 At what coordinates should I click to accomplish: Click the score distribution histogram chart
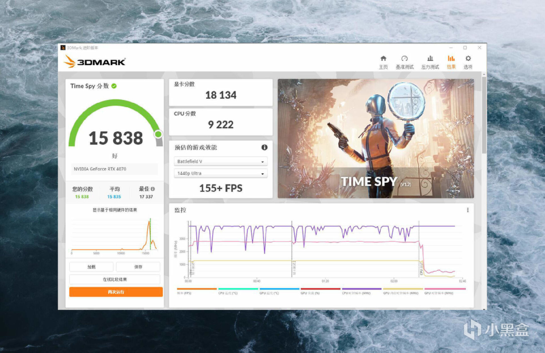click(114, 236)
